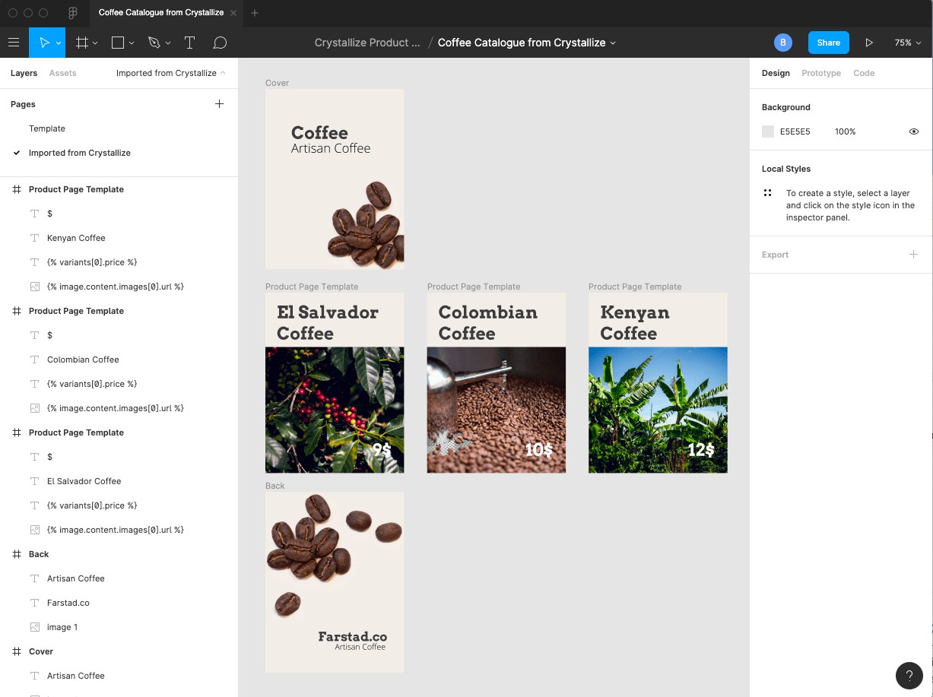Viewport: 933px width, 697px height.
Task: Select Artisan Coffee layer under Cover
Action: click(x=76, y=676)
